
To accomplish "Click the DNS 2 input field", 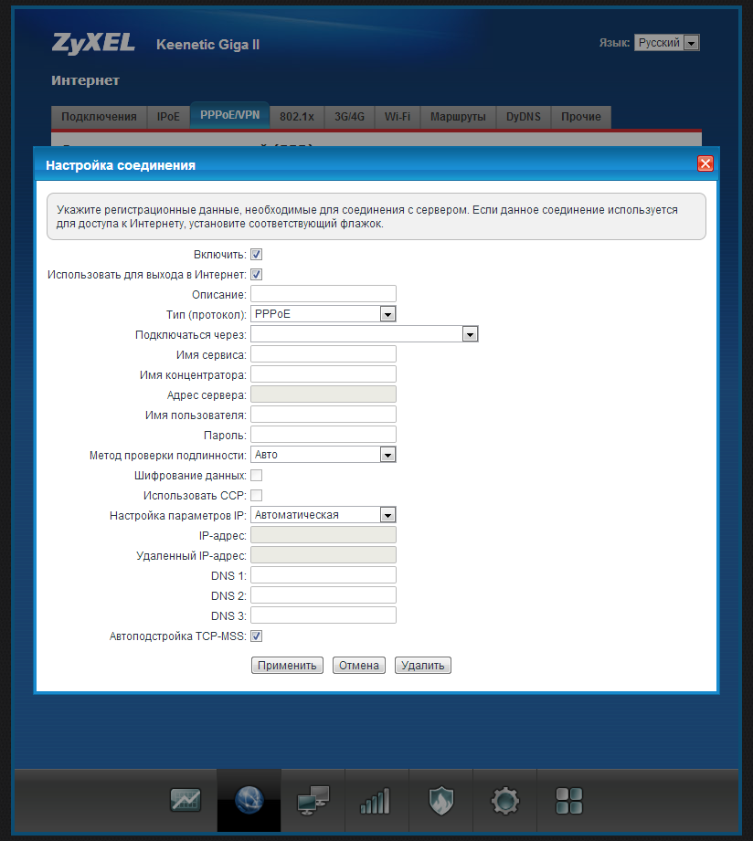I will tap(323, 595).
